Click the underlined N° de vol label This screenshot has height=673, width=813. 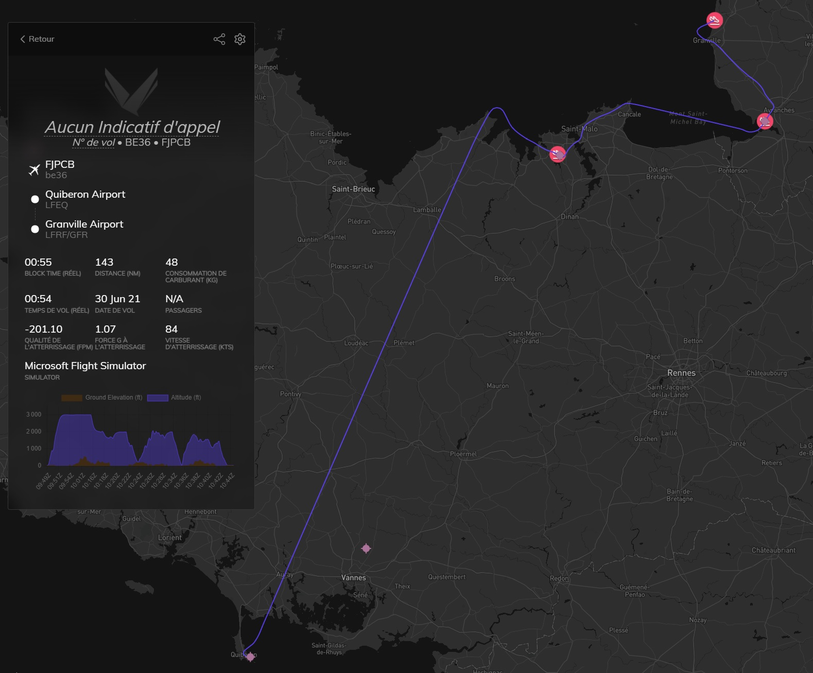tap(94, 143)
